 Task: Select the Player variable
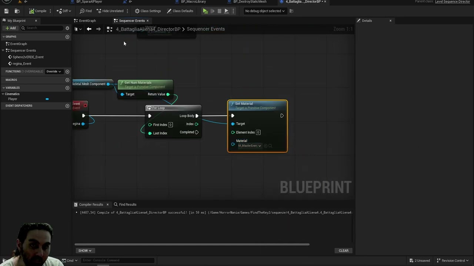click(x=13, y=99)
